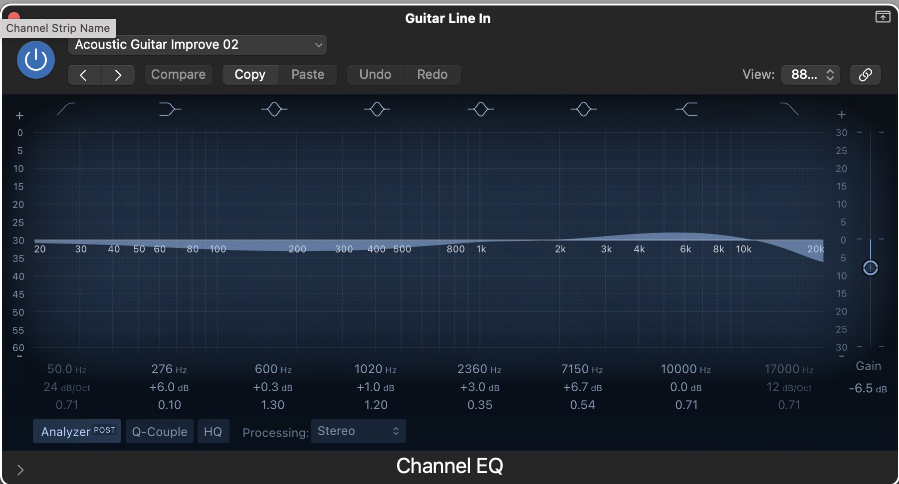Click the 600 Hz frequency value
This screenshot has height=484, width=899.
click(x=273, y=369)
